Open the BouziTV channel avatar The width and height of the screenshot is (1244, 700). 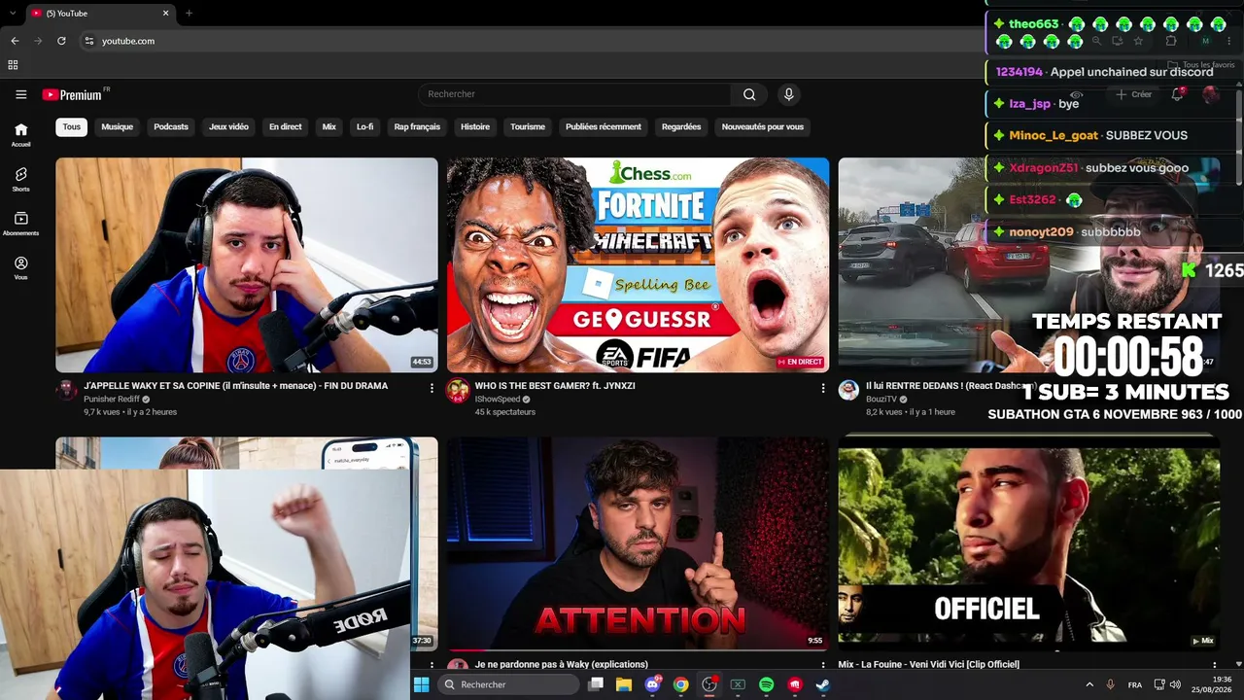(848, 390)
